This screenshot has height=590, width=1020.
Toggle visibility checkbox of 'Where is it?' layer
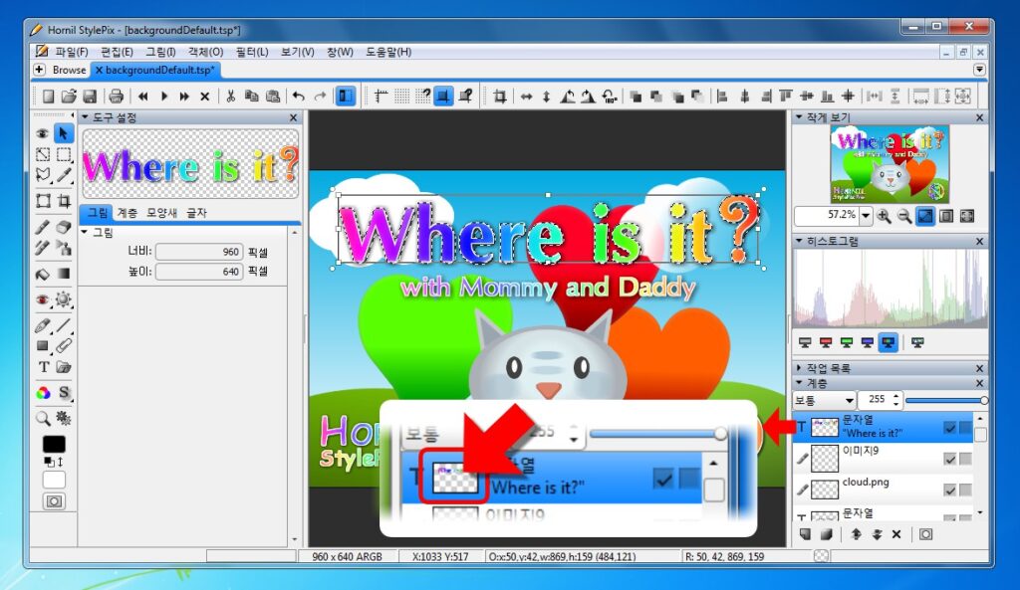pyautogui.click(x=949, y=428)
